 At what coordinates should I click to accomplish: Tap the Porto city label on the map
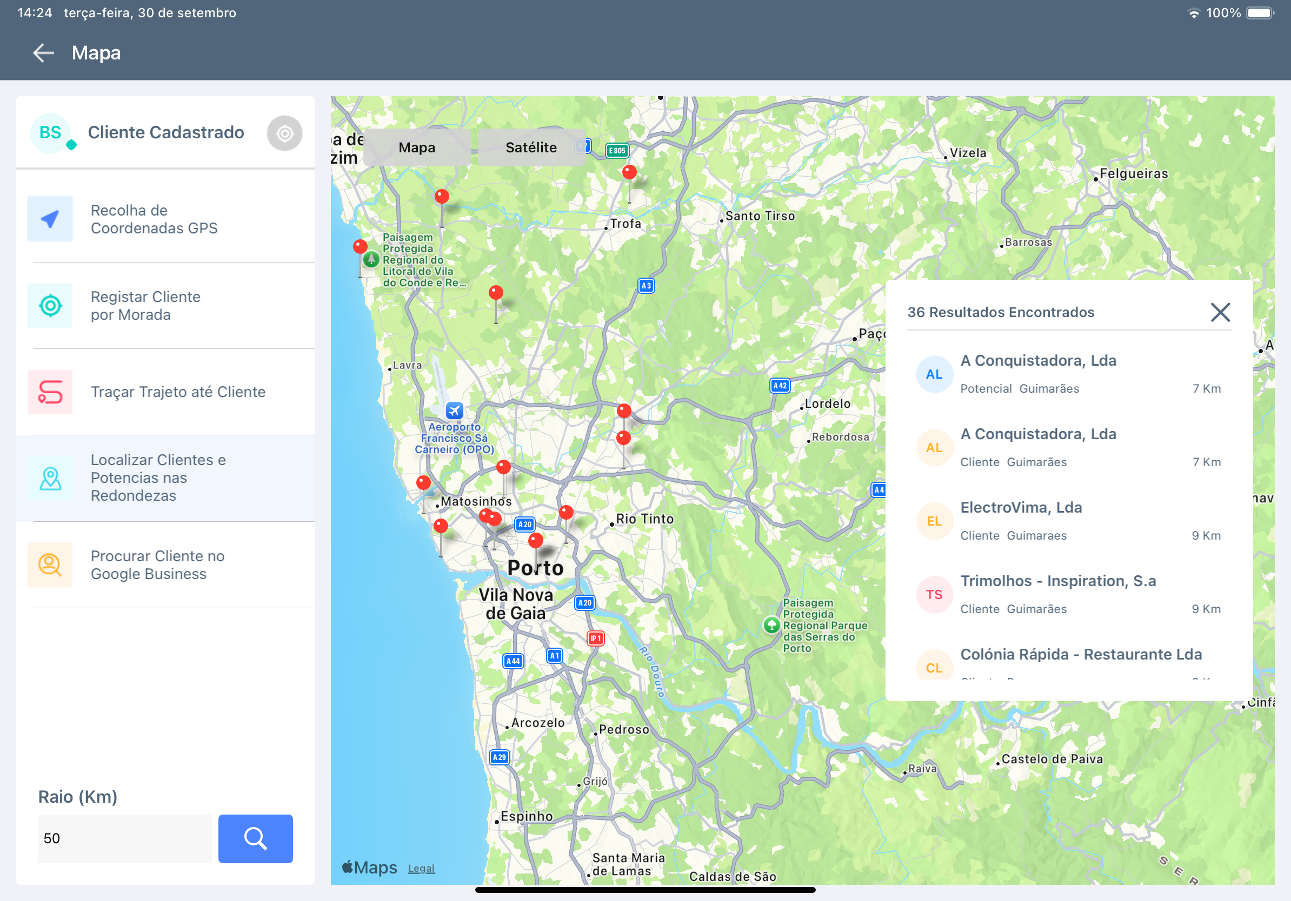point(535,568)
